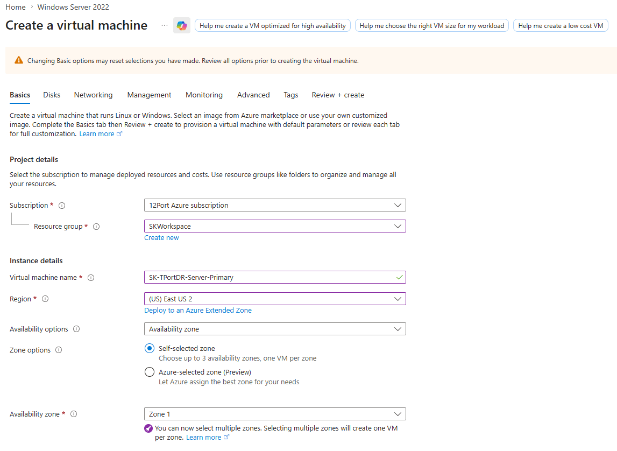Click breadcrumb chevron after Home
Image resolution: width=617 pixels, height=451 pixels.
[32, 7]
